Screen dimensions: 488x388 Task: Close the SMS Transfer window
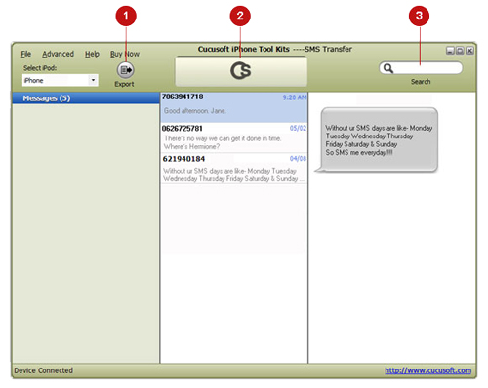(x=469, y=51)
